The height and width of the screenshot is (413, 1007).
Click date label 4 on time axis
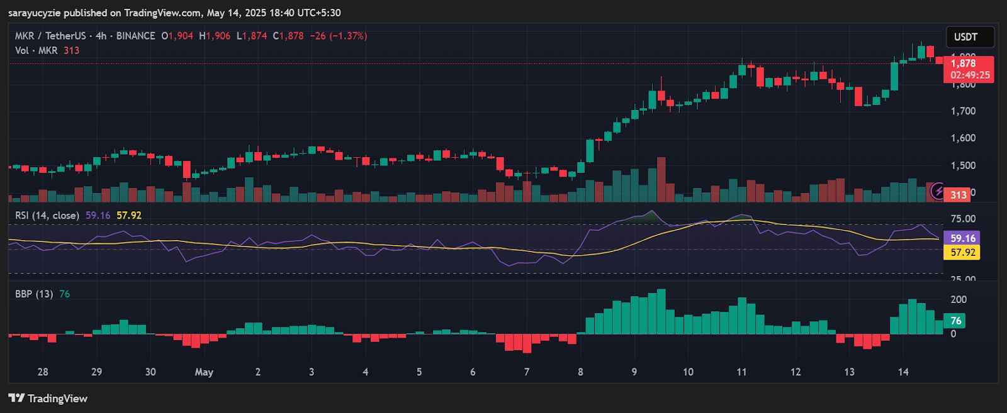(366, 372)
